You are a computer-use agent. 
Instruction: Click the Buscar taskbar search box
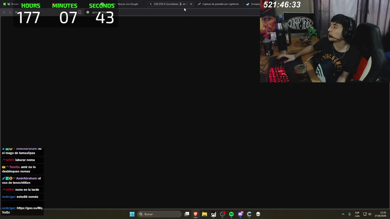pyautogui.click(x=160, y=214)
